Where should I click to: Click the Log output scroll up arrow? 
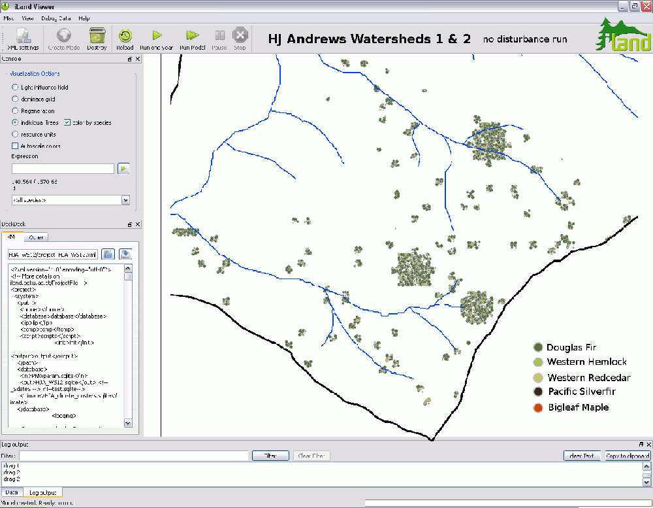click(646, 466)
